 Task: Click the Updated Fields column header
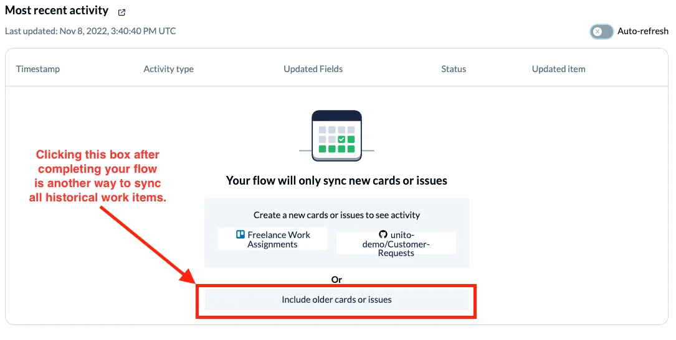[x=313, y=69]
